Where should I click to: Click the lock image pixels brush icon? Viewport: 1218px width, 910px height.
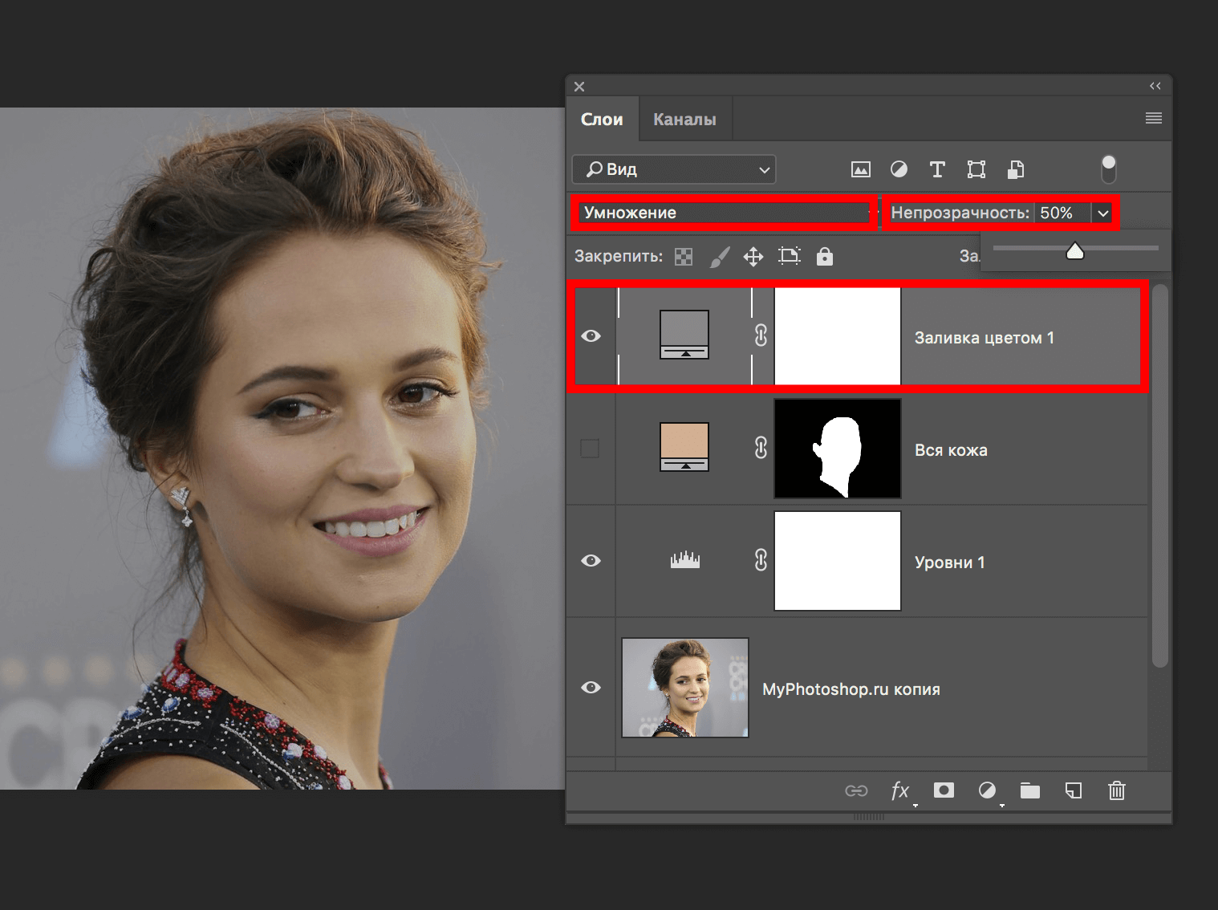[720, 257]
